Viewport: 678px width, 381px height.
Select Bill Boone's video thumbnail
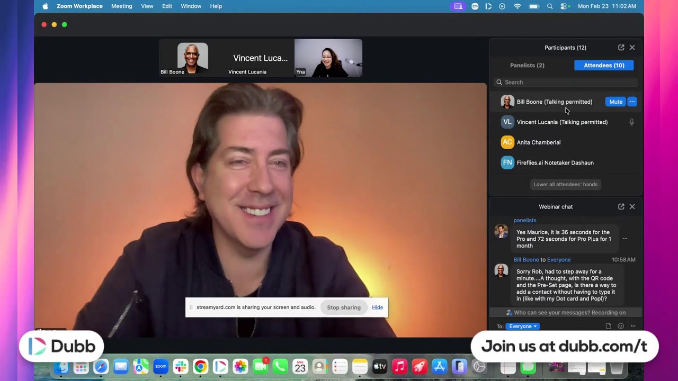tap(193, 58)
